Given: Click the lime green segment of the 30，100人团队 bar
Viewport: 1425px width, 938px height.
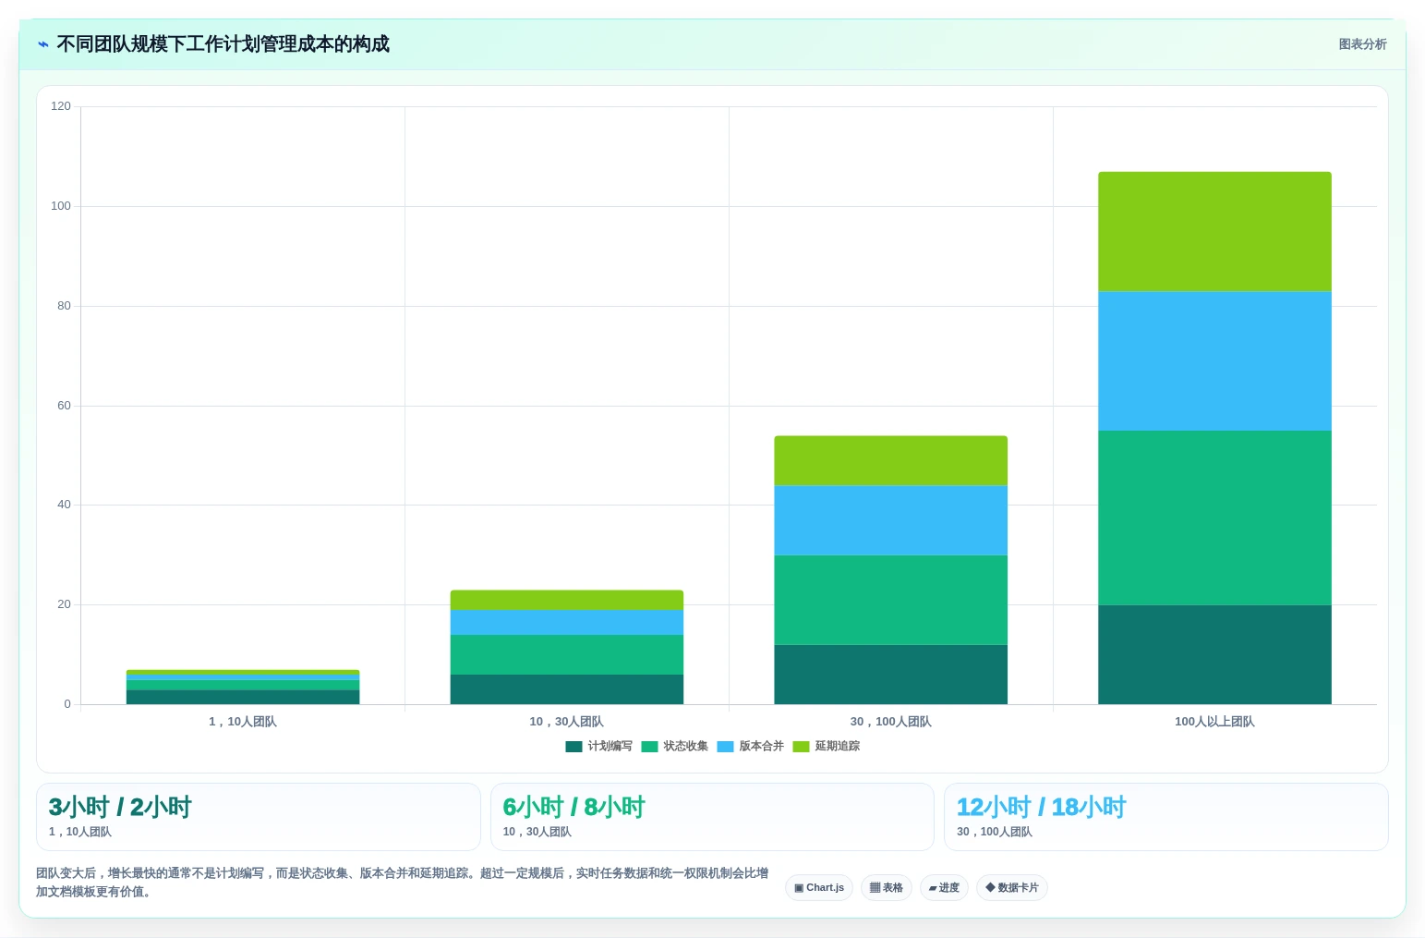Looking at the screenshot, I should 890,461.
